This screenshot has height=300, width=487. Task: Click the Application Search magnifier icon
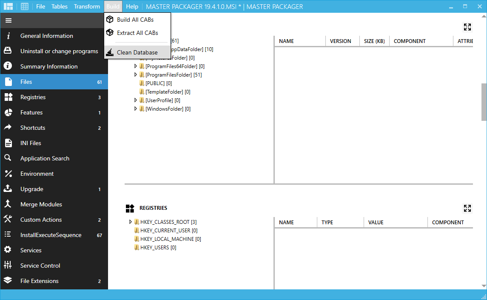(x=8, y=158)
